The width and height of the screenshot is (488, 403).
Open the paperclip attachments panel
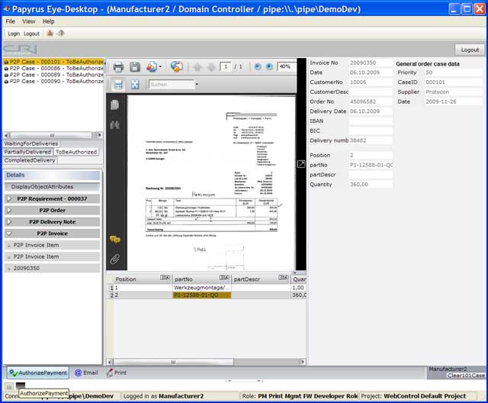pos(115,259)
